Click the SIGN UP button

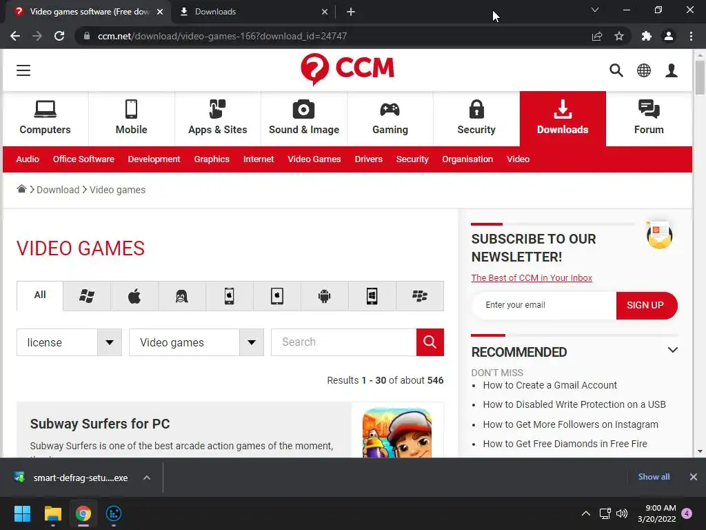646,305
